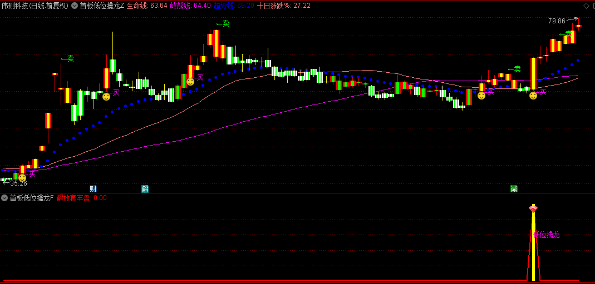Image resolution: width=595 pixels, height=284 pixels.
Task: Click the red signal icon atop the yellow spike
Action: pyautogui.click(x=533, y=208)
